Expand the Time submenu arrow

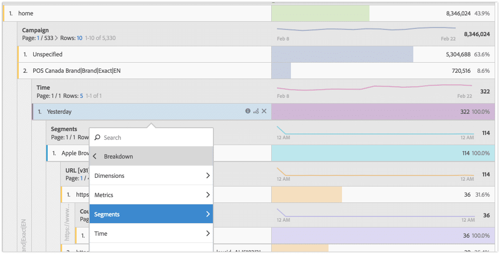(x=208, y=234)
